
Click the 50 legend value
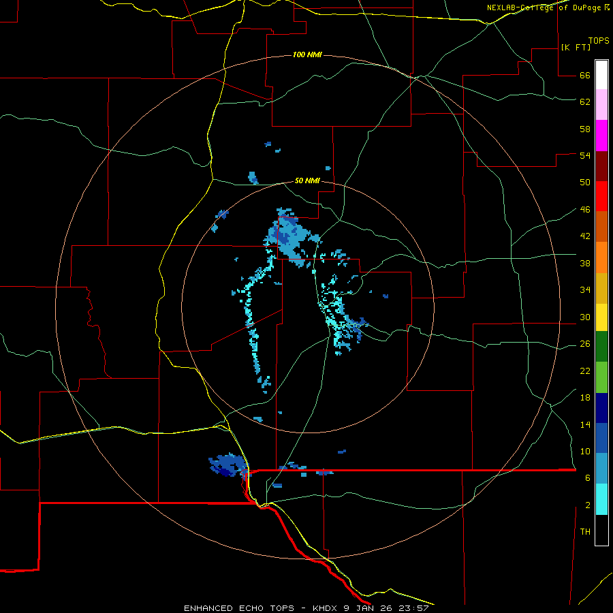pos(585,183)
